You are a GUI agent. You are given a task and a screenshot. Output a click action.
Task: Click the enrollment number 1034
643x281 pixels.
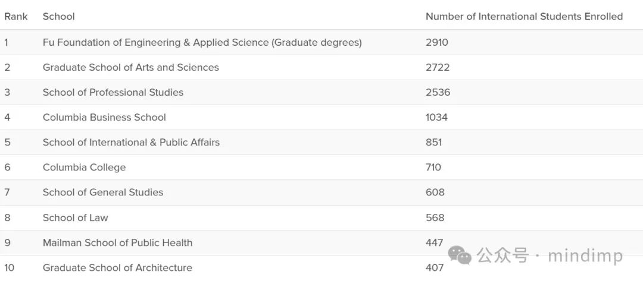pos(437,118)
